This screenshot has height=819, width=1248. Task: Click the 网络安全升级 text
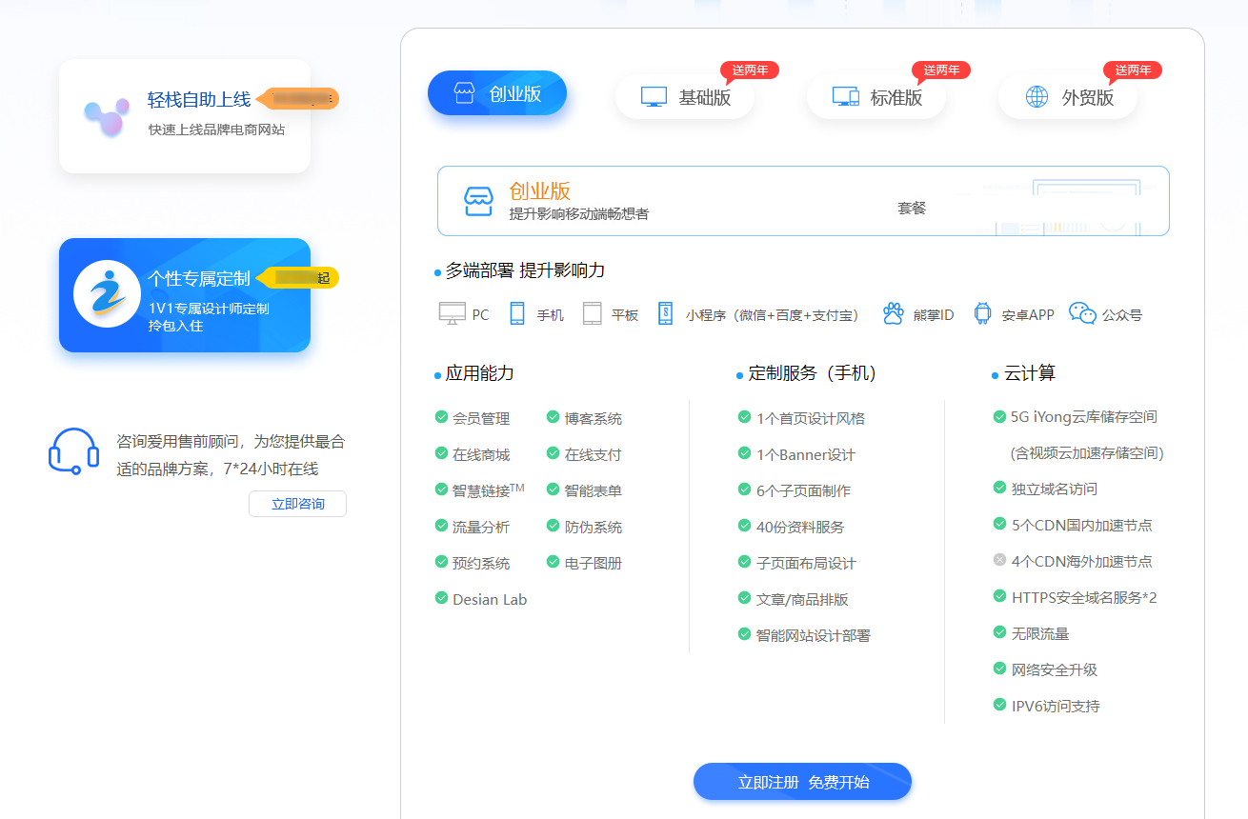click(1055, 669)
